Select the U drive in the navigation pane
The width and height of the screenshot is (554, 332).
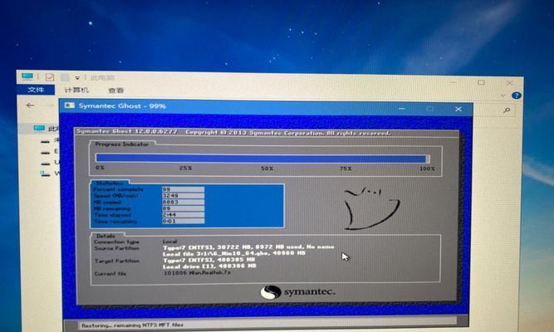click(x=50, y=163)
